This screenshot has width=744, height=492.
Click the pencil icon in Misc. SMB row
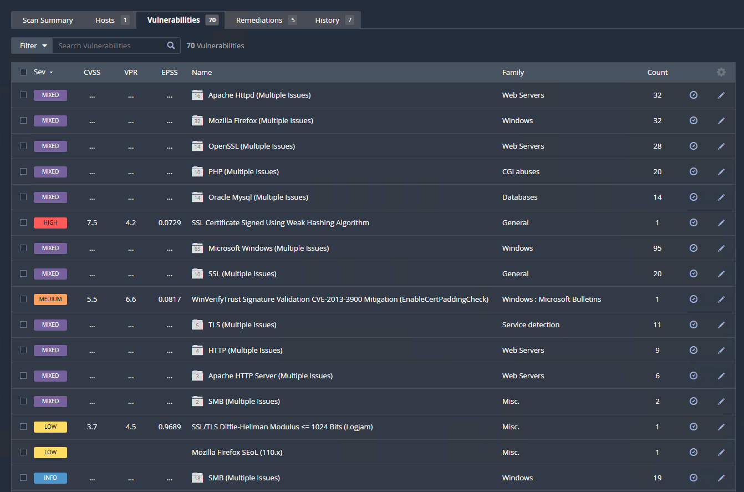[x=721, y=402]
